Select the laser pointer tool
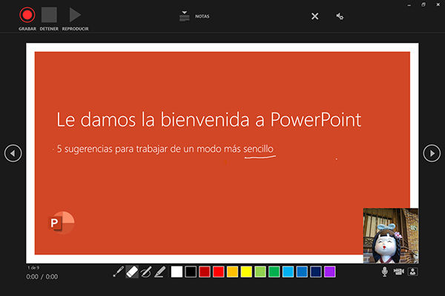Image resolution: width=445 pixels, height=296 pixels. pos(119,272)
